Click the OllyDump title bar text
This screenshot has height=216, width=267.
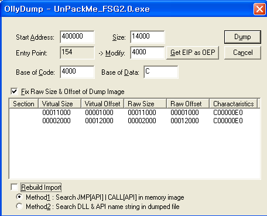pyautogui.click(x=77, y=9)
